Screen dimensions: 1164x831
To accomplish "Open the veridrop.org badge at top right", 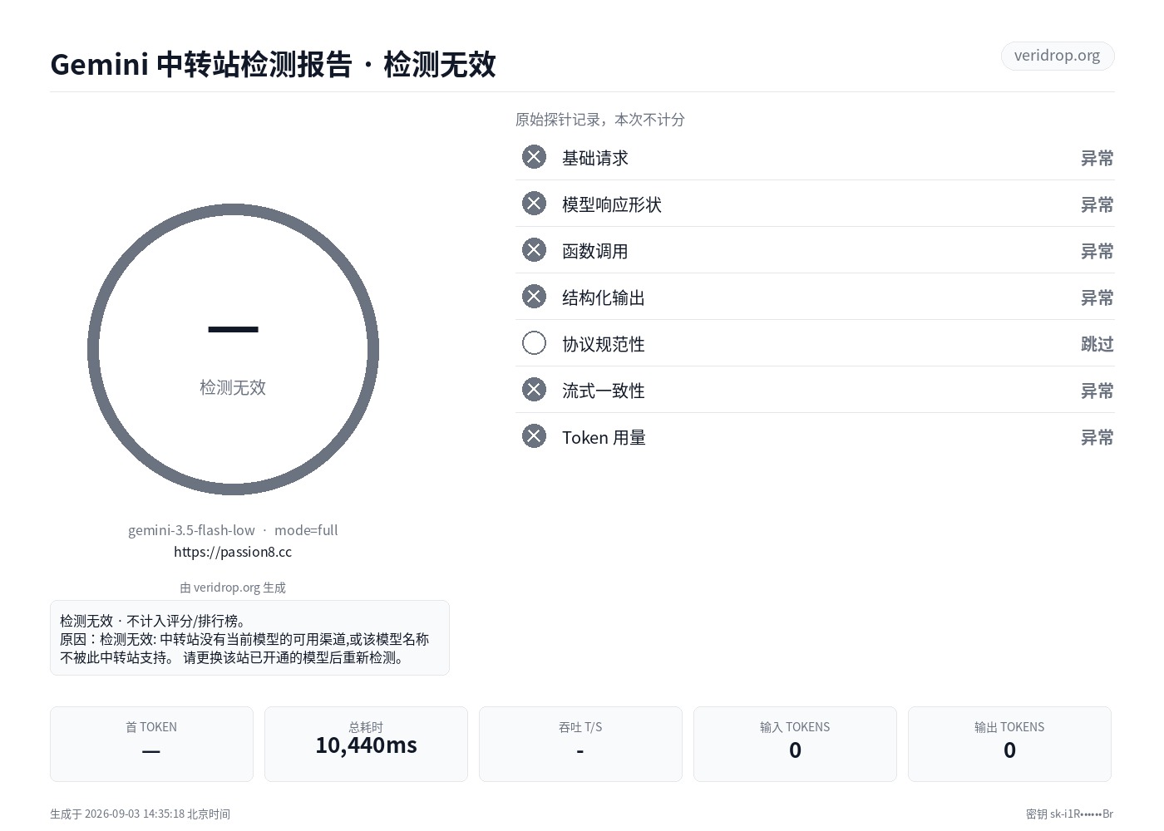I will 1057,56.
